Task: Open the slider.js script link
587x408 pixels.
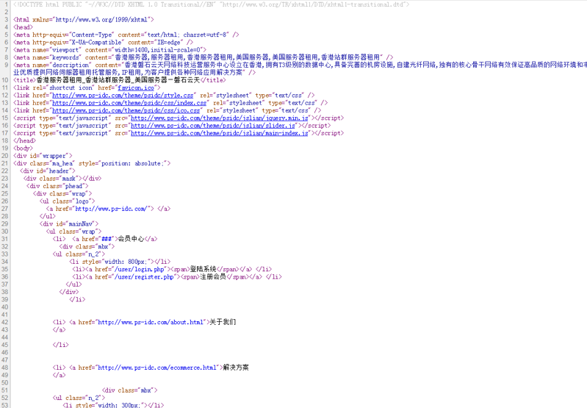Action: [x=213, y=126]
